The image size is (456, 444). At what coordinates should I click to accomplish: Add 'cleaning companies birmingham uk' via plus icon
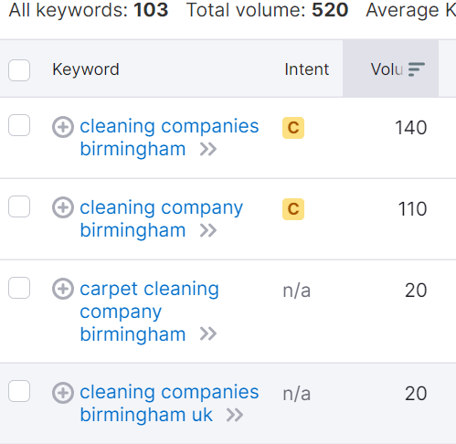point(63,392)
